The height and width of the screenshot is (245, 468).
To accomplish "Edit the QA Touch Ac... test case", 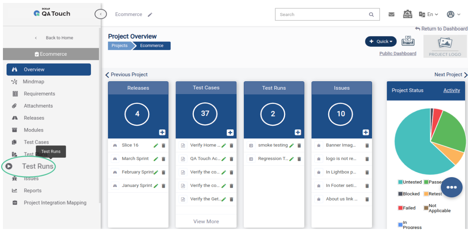I will (x=224, y=159).
